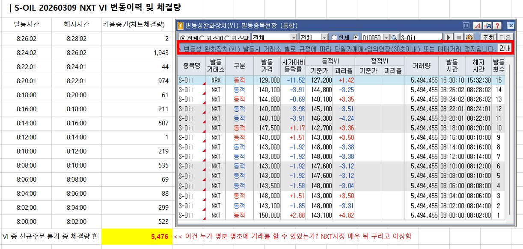This screenshot has width=523, height=249.
Task: Click the 키움증권(차트체결량) header cell
Action: tap(137, 24)
